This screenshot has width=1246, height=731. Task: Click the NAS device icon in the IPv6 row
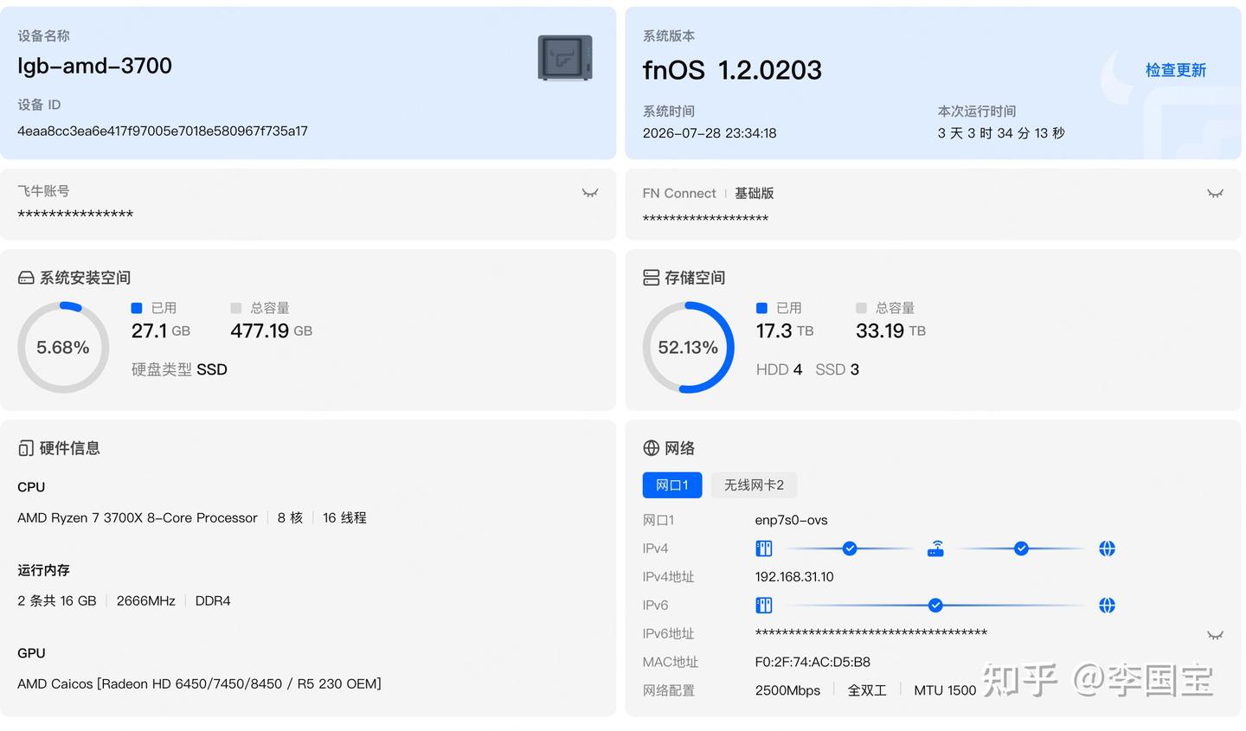tap(763, 606)
